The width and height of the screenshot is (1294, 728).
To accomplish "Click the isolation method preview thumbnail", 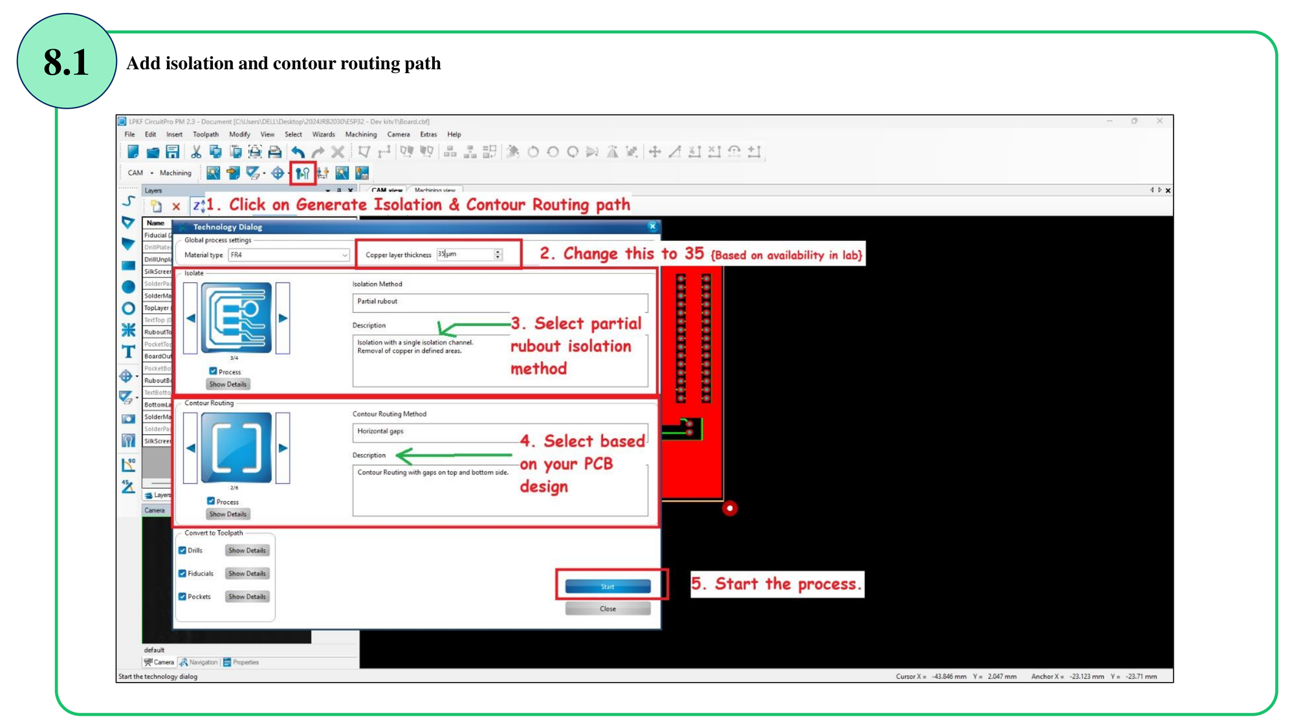I will point(236,318).
